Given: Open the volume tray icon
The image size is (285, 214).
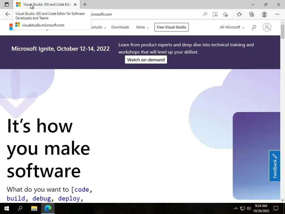Looking at the screenshot, I should point(249,208).
